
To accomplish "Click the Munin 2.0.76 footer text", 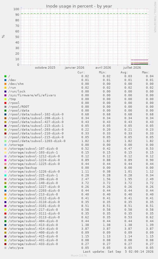I will (79, 256).
